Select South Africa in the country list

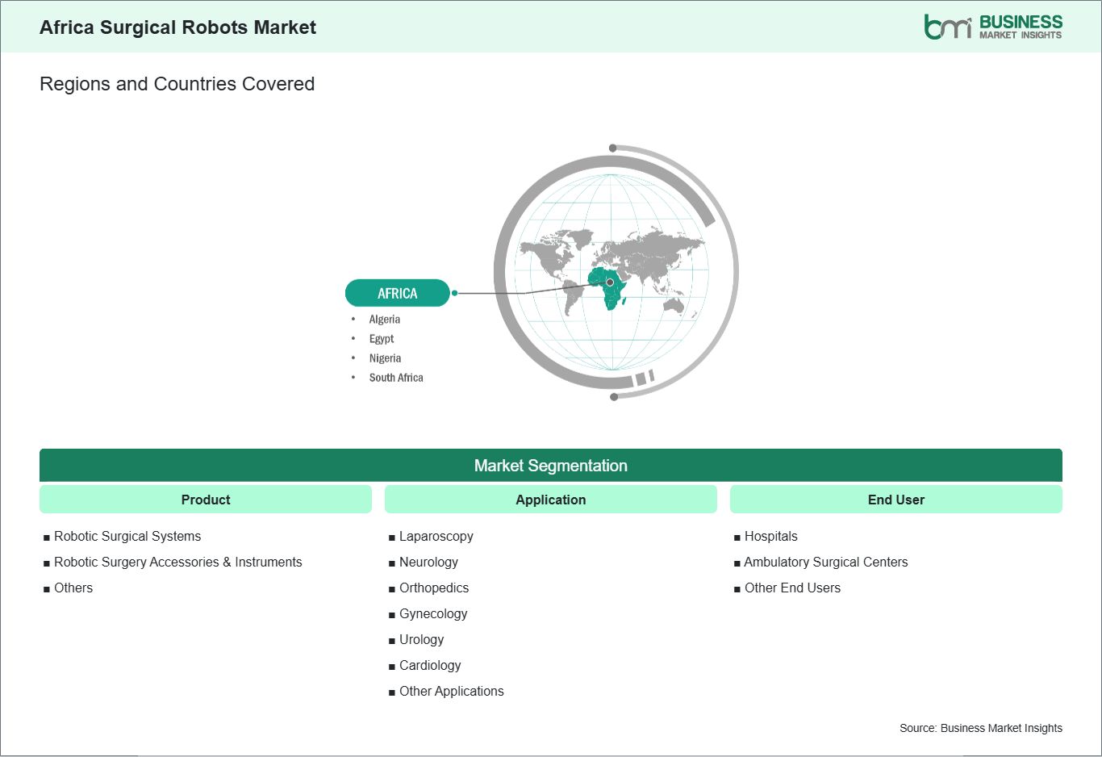[396, 378]
